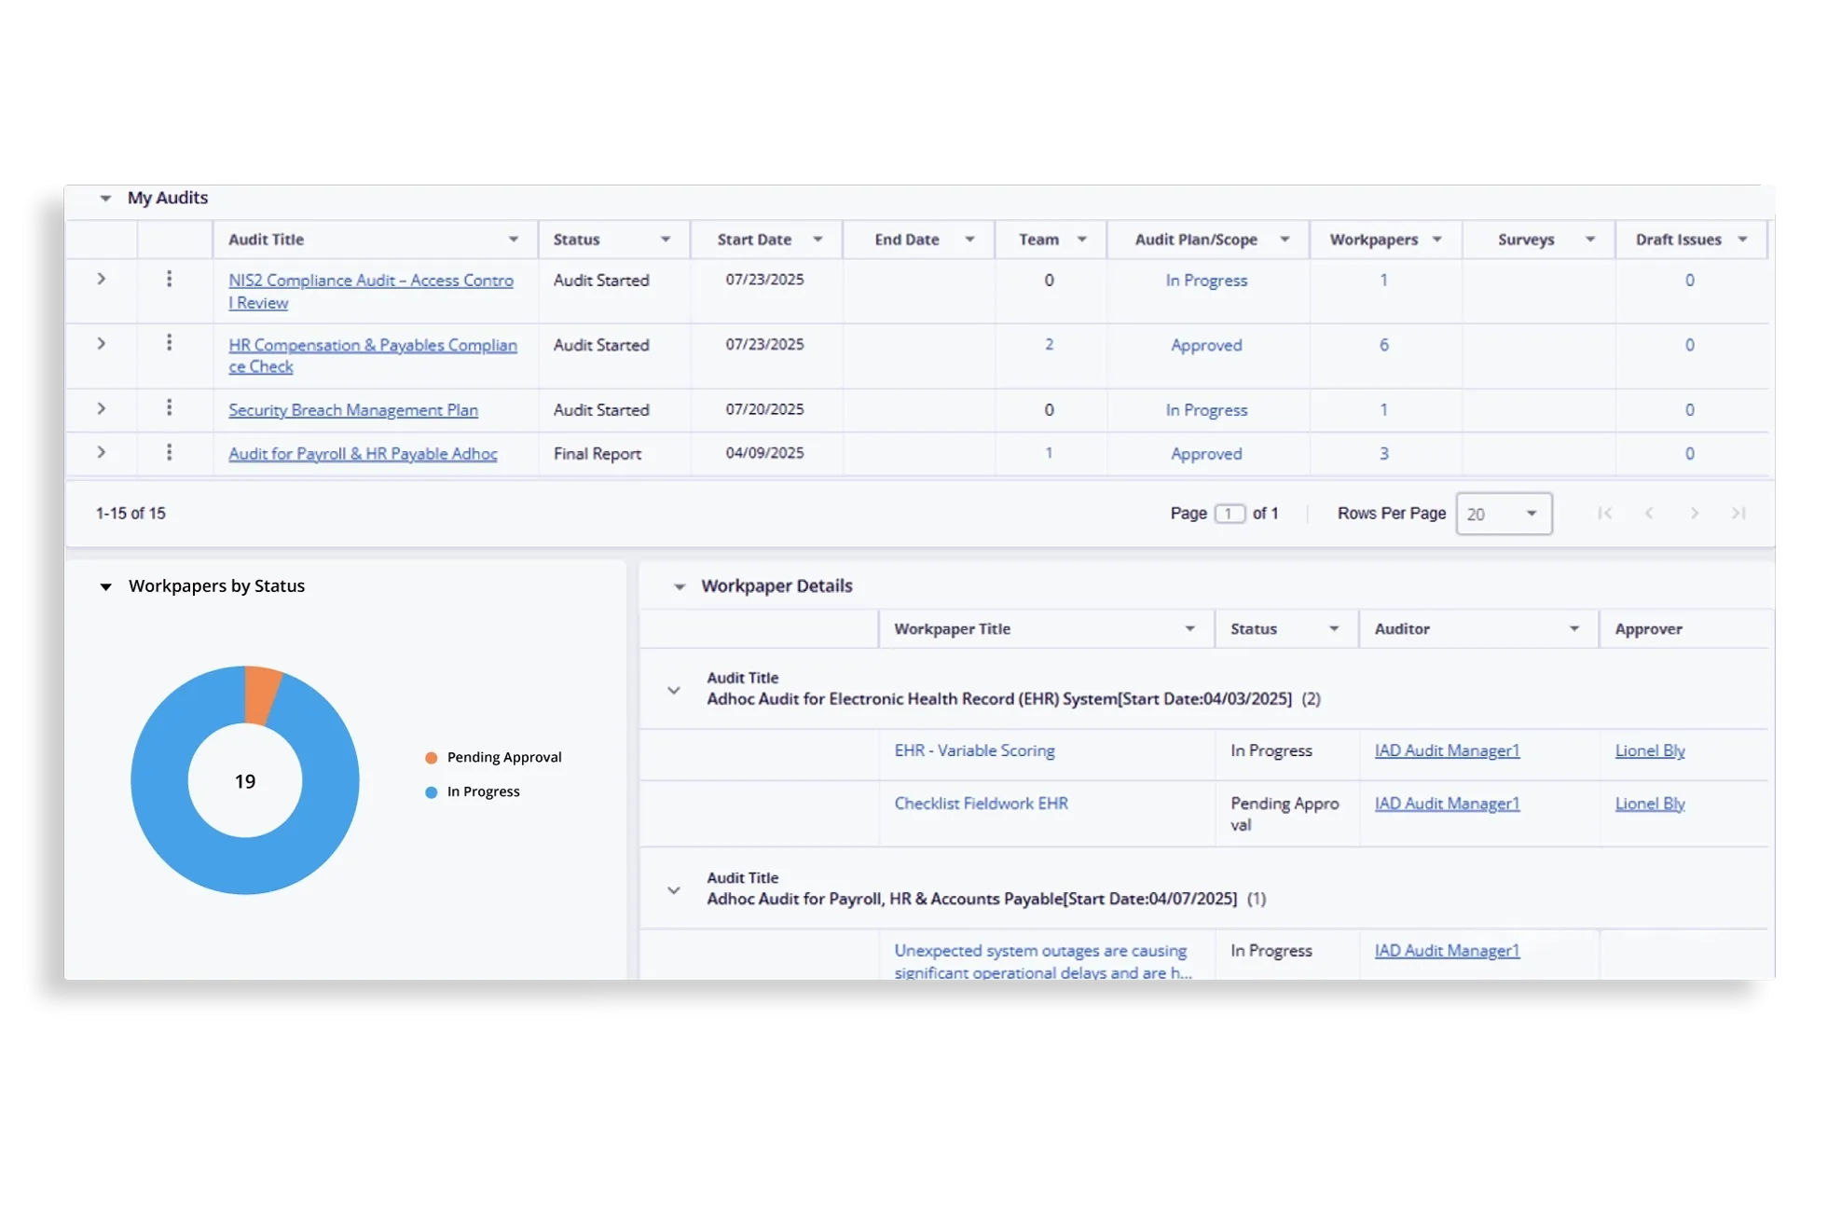Click the page number input field
This screenshot has width=1841, height=1224.
[x=1230, y=514]
